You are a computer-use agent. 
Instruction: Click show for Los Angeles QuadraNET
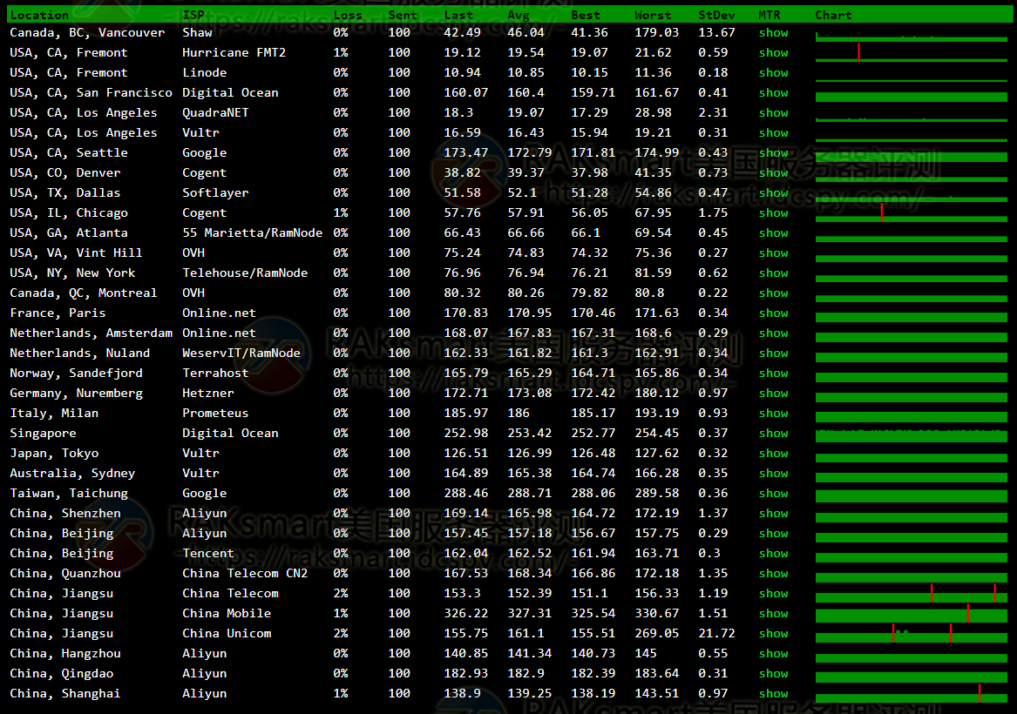pyautogui.click(x=773, y=112)
